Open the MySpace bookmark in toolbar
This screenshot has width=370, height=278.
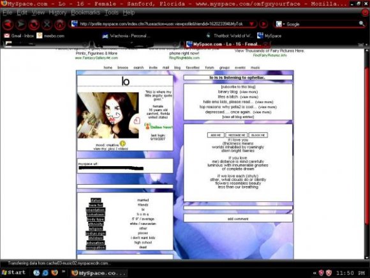coord(269,36)
